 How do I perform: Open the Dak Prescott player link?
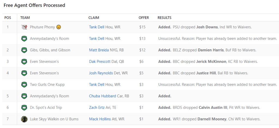click(100, 62)
